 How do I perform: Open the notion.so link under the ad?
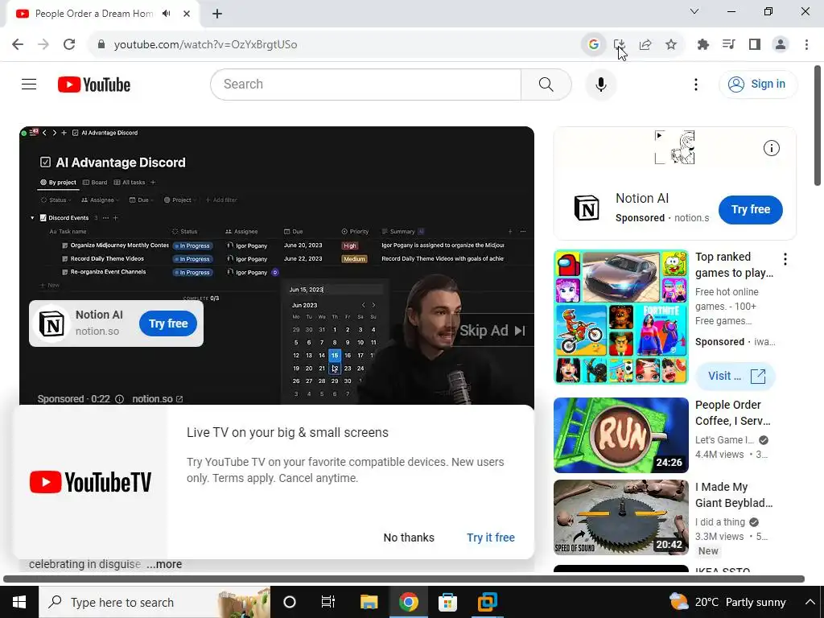[x=158, y=399]
